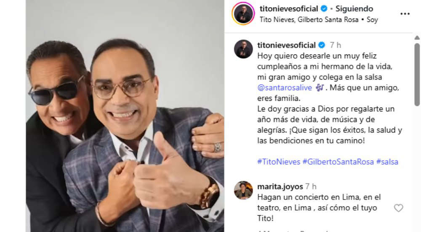Image resolution: width=421 pixels, height=232 pixels.
Task: Toggle the Siguiendo follow status
Action: point(354,8)
